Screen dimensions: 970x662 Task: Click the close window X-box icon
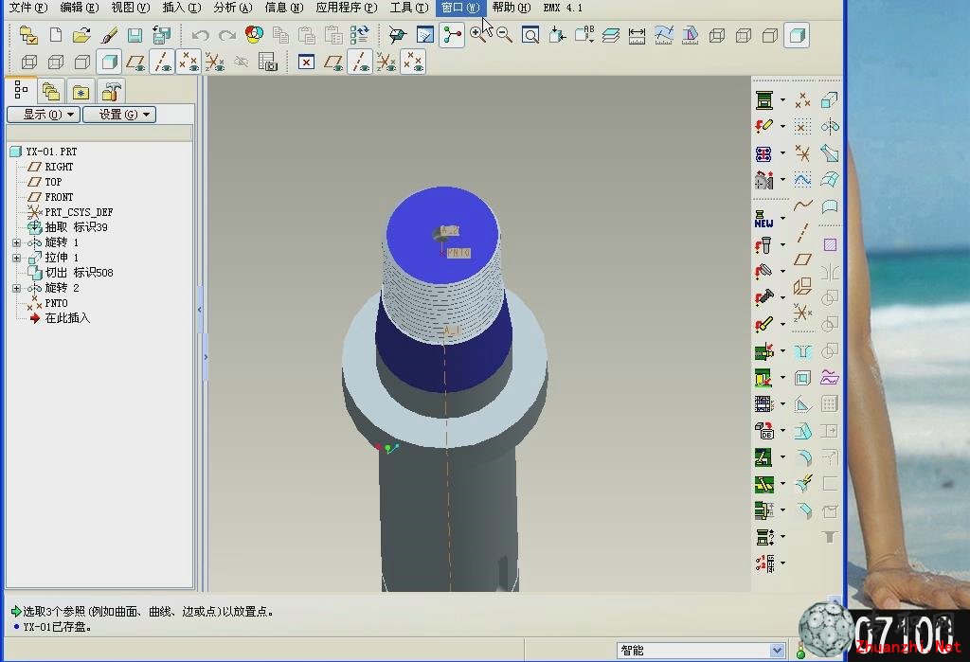tap(306, 62)
